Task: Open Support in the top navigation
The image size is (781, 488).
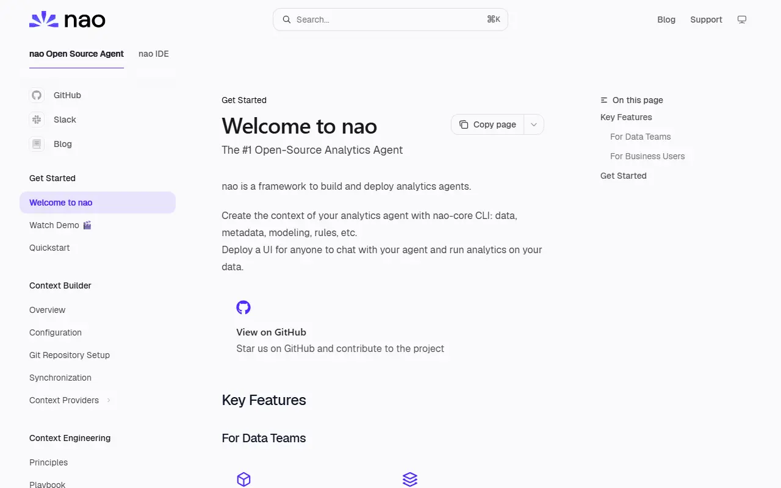Action: pyautogui.click(x=706, y=20)
